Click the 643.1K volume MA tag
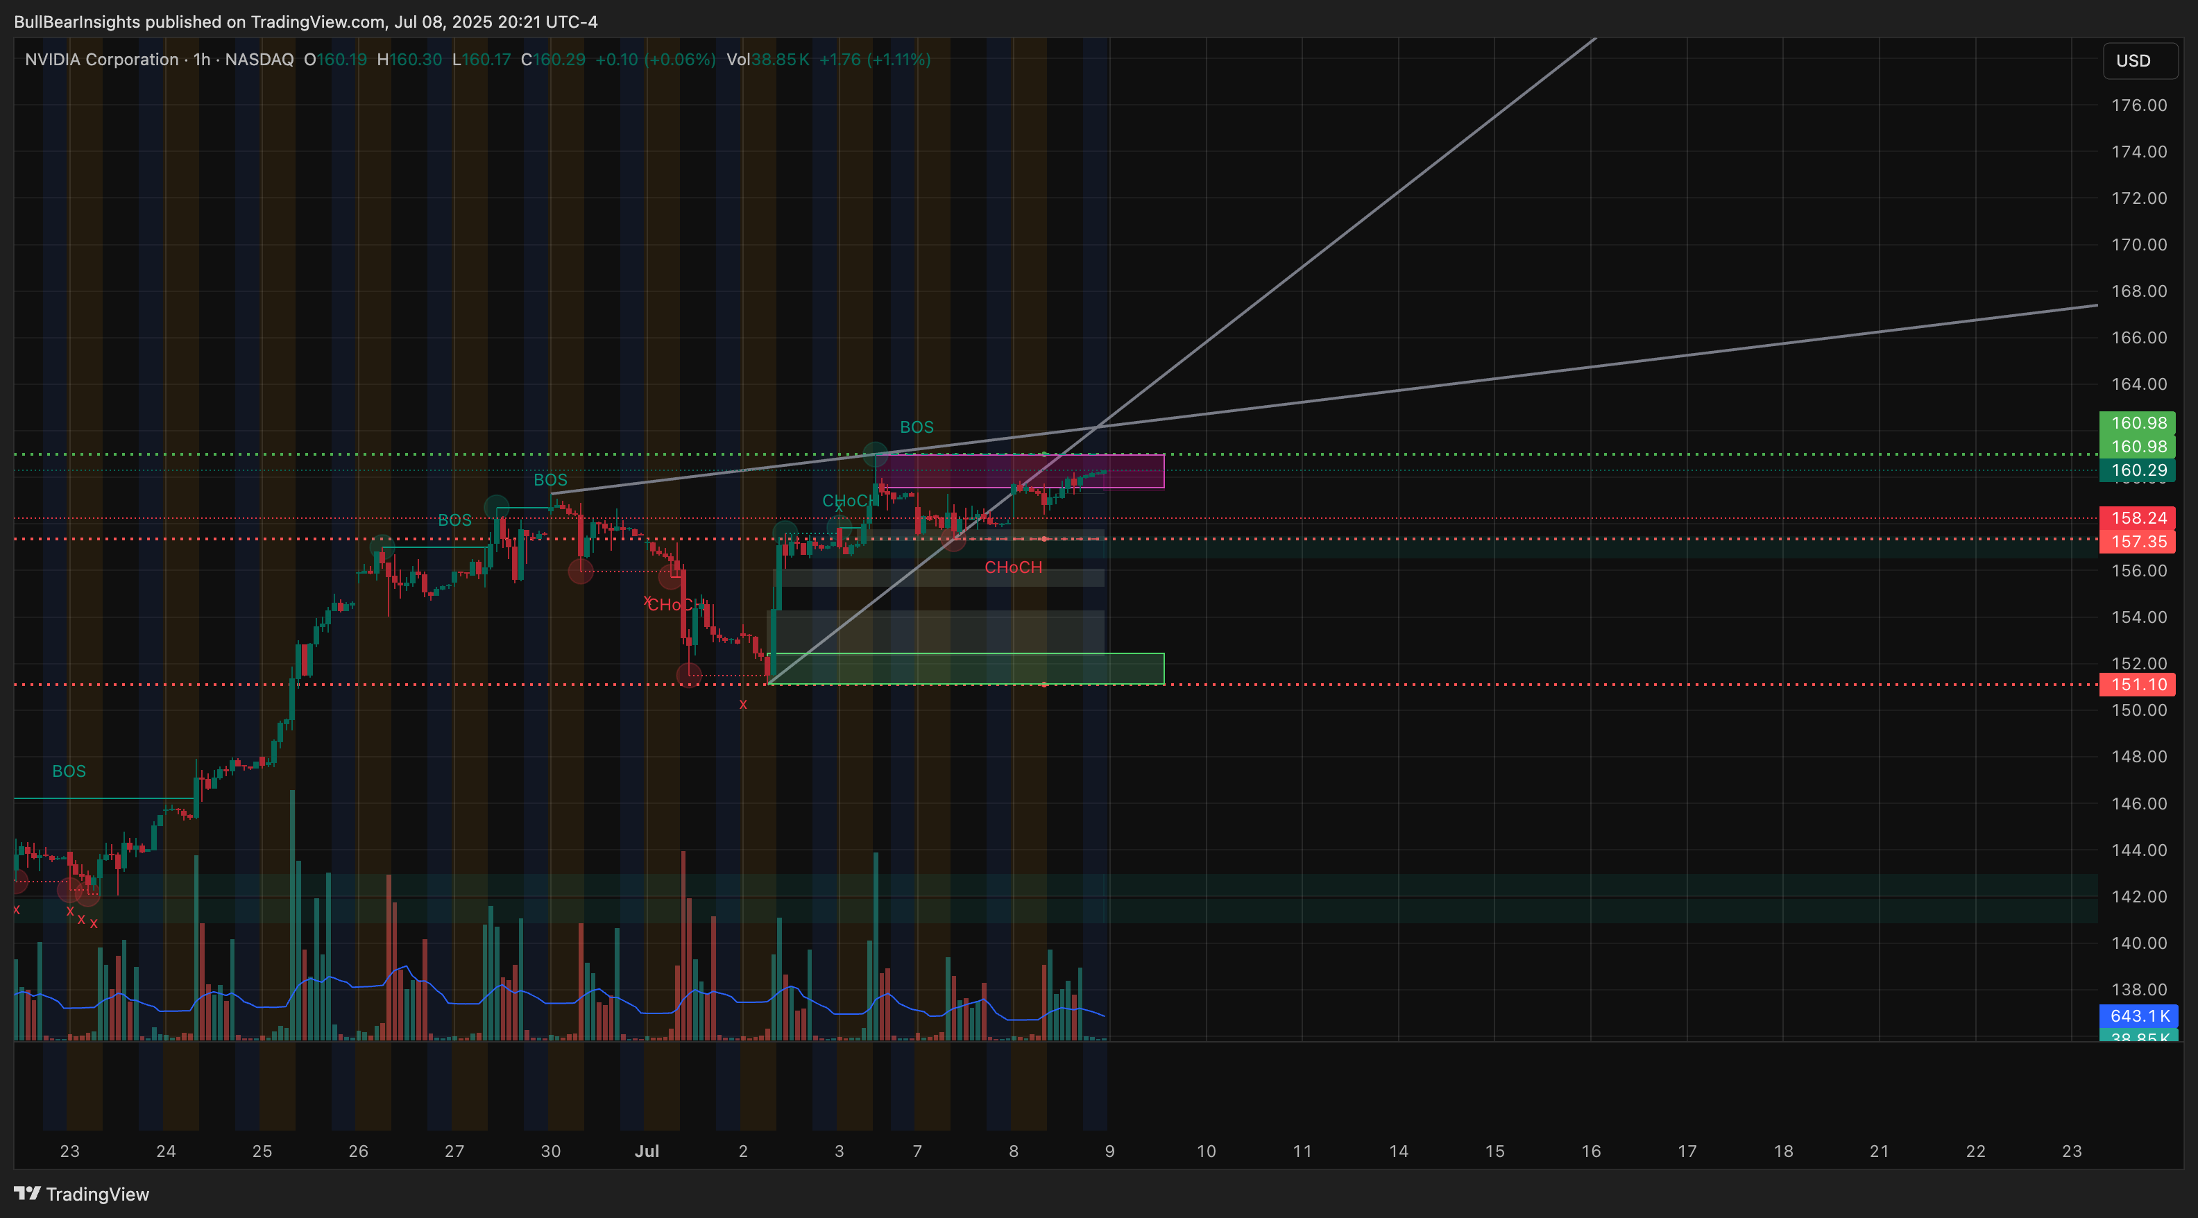This screenshot has width=2198, height=1218. 2138,1016
